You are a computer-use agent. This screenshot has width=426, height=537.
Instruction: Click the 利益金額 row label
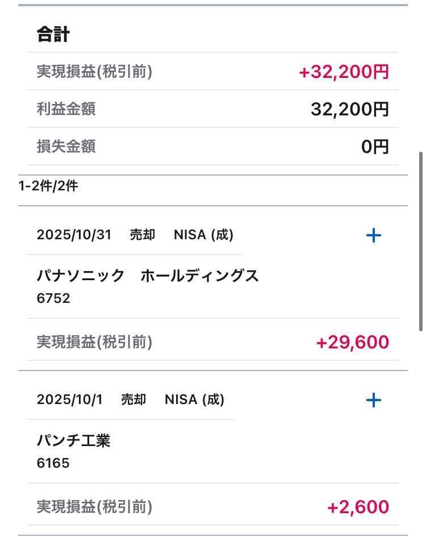coord(66,109)
